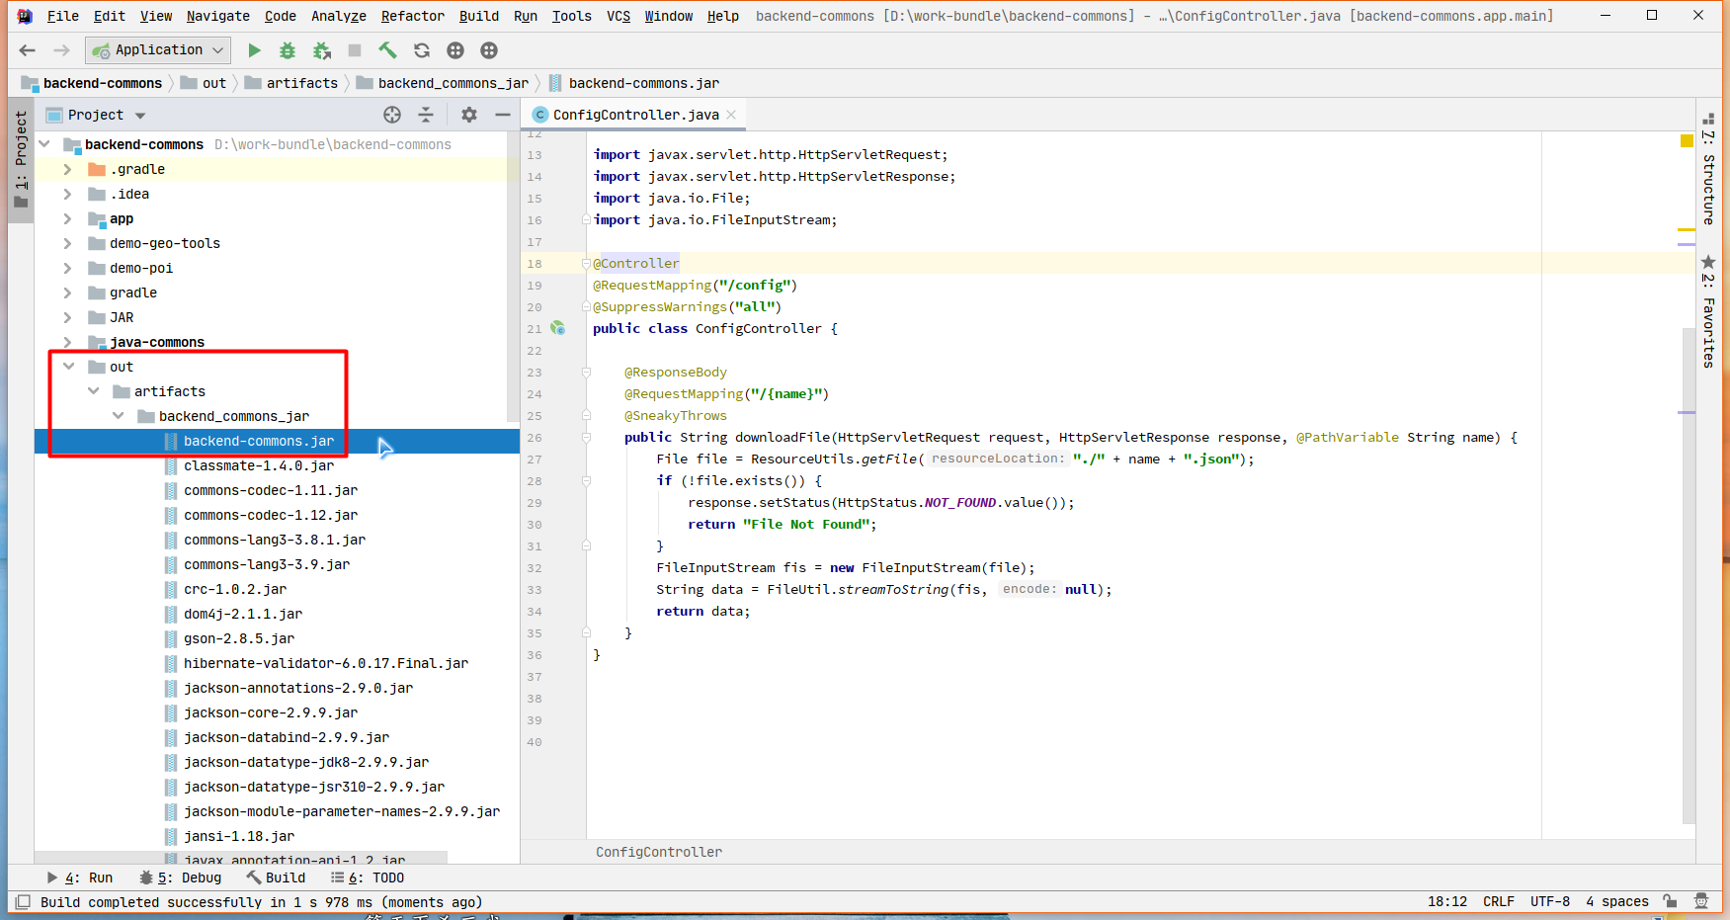This screenshot has height=920, width=1730.
Task: Close the ConfigController.java tab
Action: 731,115
